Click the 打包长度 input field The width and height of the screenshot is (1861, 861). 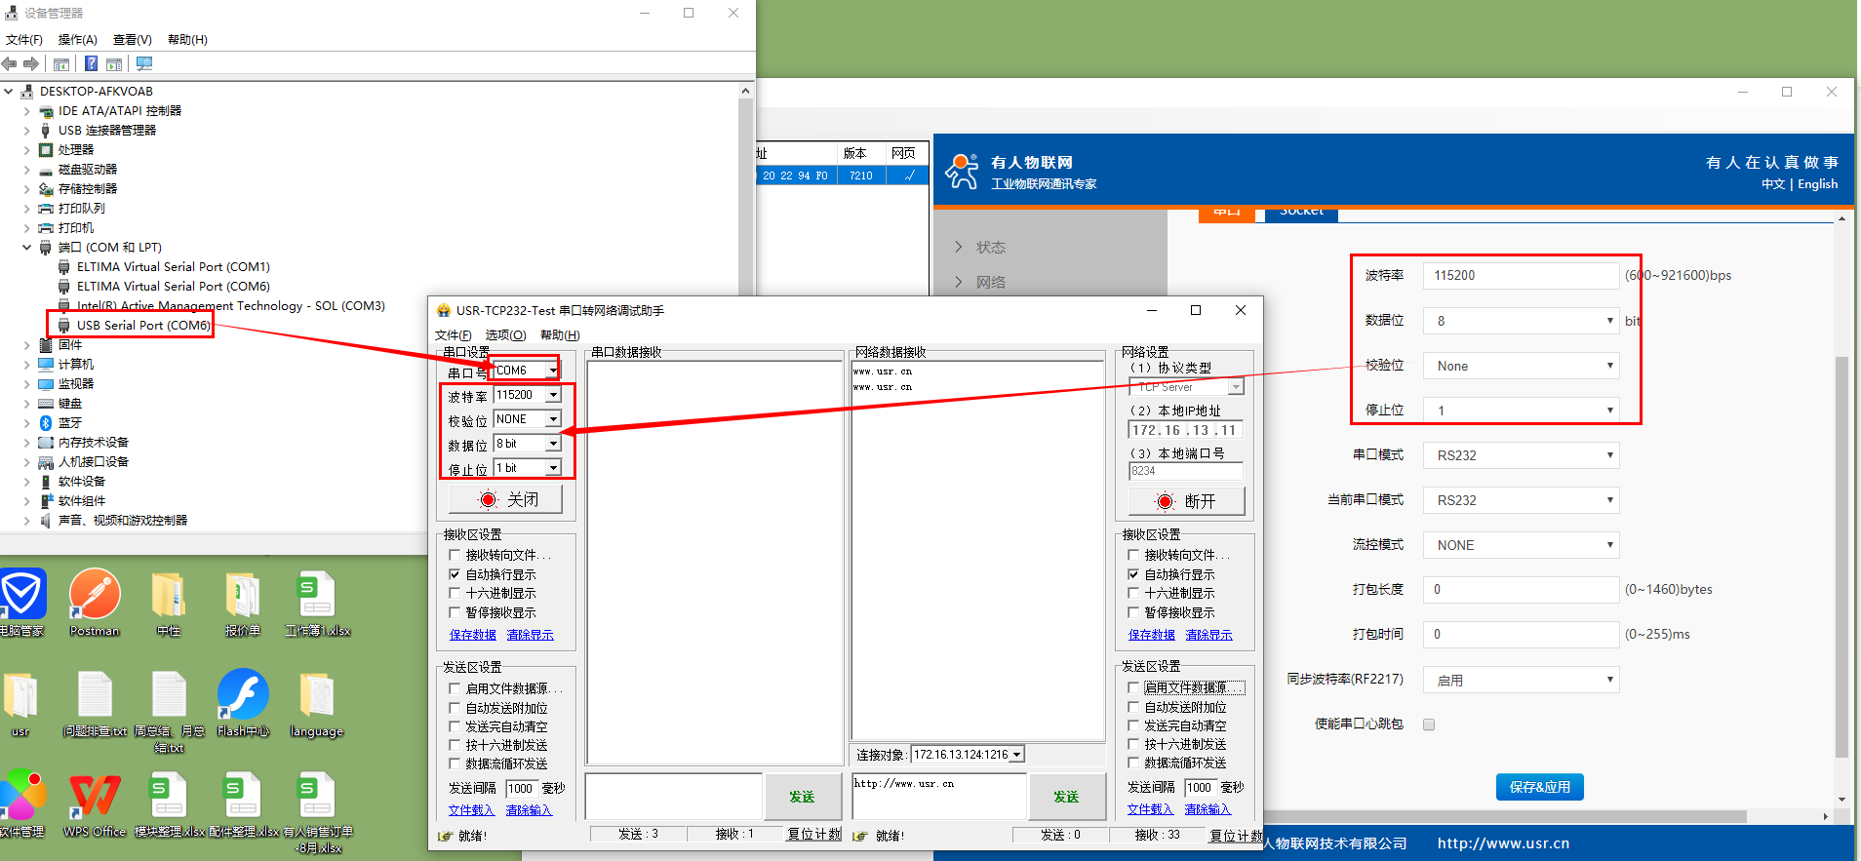click(1521, 590)
